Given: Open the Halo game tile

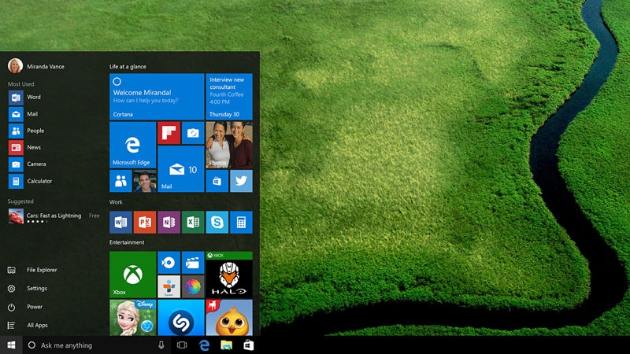Looking at the screenshot, I should (229, 275).
